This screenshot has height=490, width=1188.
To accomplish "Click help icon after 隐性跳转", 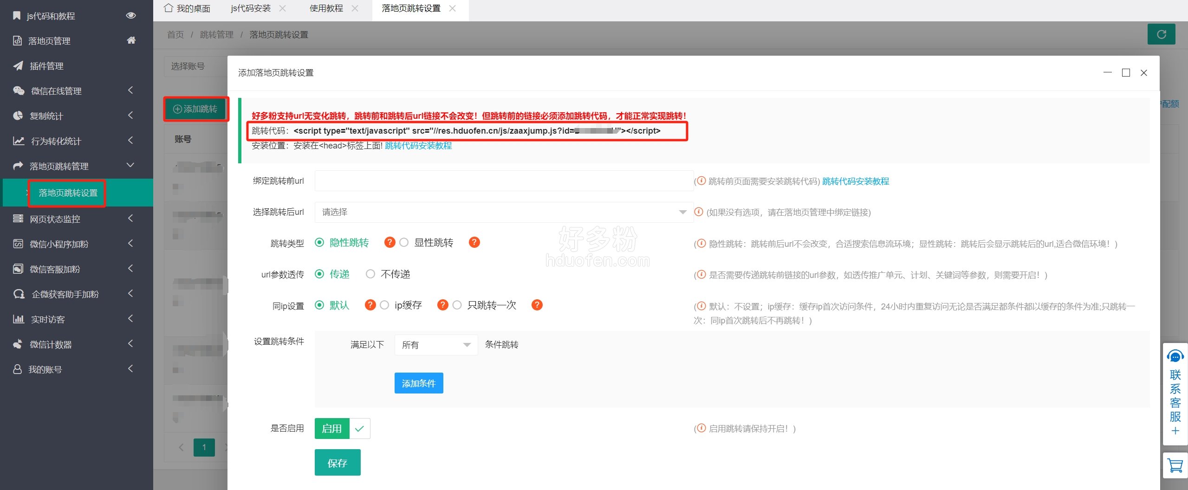I will 390,242.
